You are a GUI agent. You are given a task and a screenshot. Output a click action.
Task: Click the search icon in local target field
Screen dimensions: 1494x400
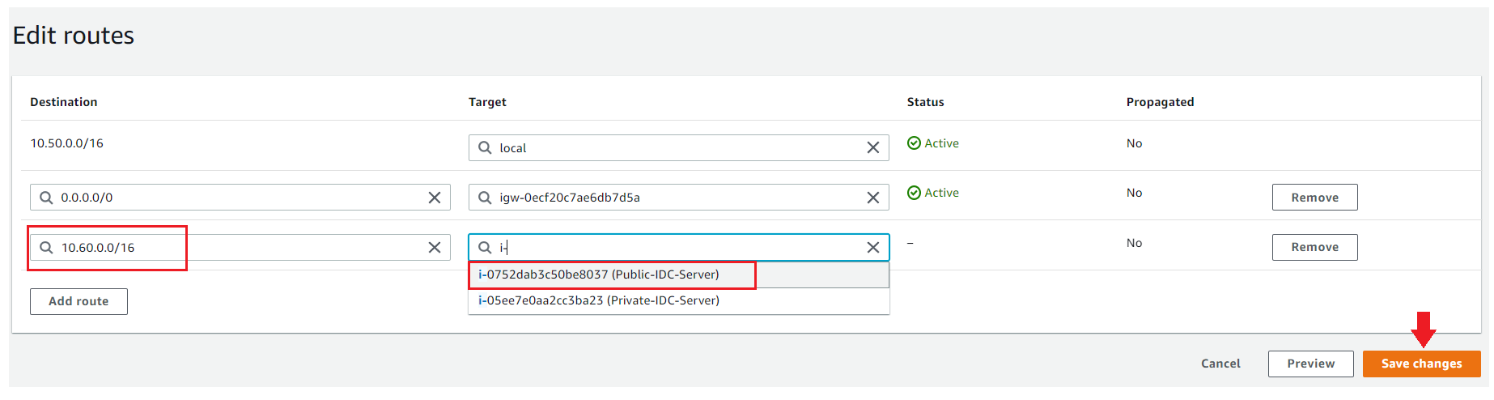pyautogui.click(x=485, y=147)
